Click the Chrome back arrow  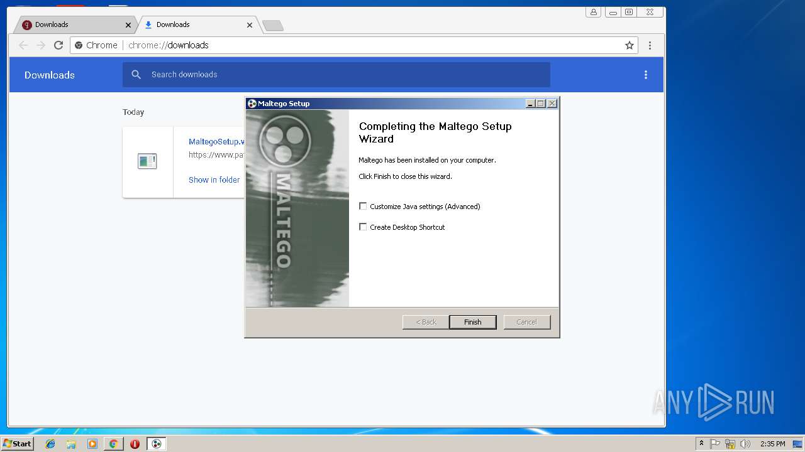(x=23, y=45)
